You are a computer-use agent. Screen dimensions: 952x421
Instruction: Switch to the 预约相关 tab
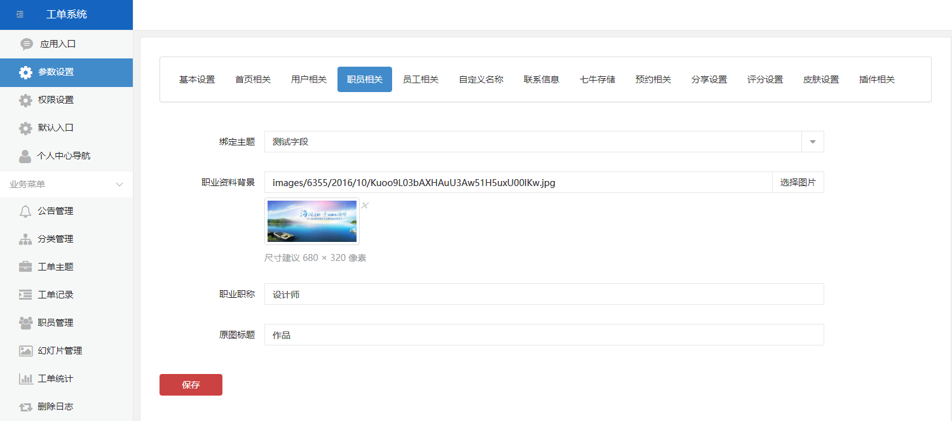tap(653, 79)
